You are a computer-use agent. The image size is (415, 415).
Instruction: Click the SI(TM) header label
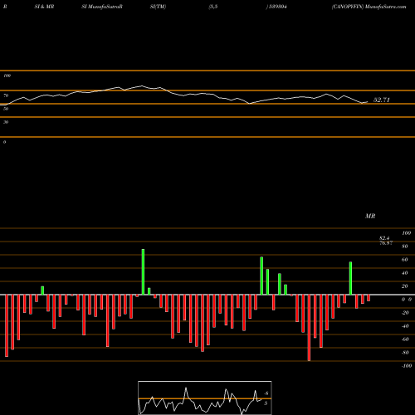pyautogui.click(x=158, y=7)
